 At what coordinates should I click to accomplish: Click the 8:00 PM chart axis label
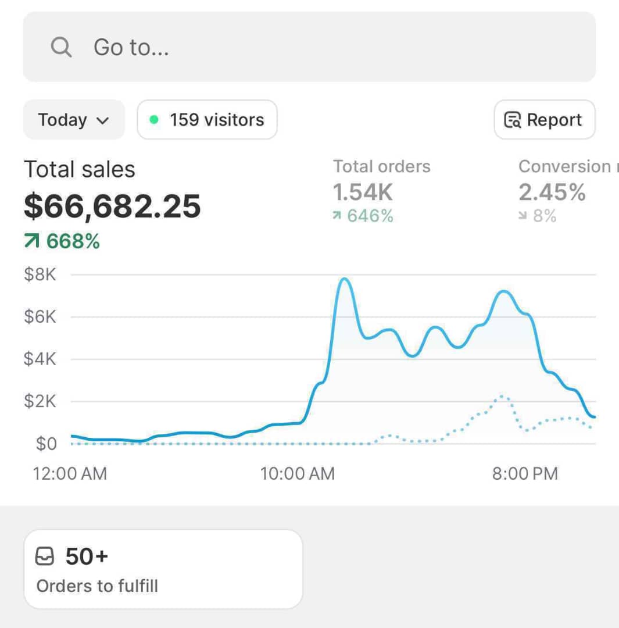[x=525, y=473]
